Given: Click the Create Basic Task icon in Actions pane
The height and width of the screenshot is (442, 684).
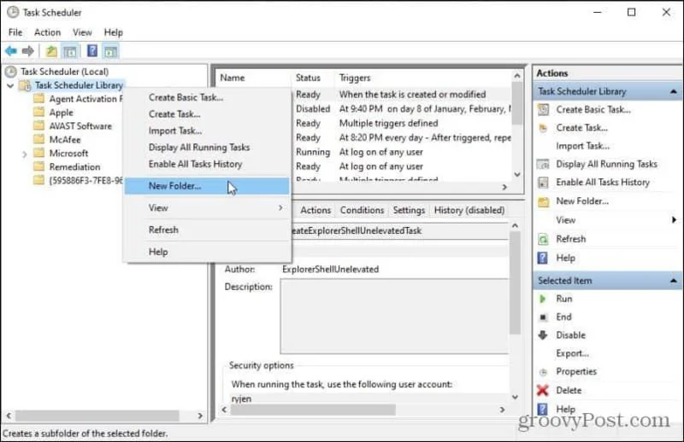Looking at the screenshot, I should pyautogui.click(x=543, y=110).
